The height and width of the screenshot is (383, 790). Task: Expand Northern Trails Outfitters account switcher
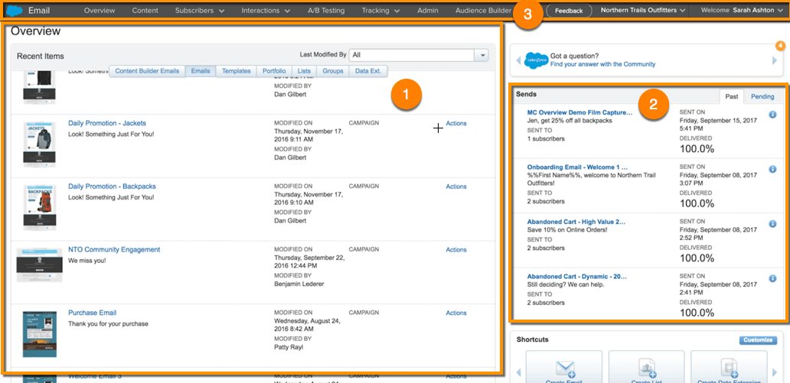coord(643,10)
